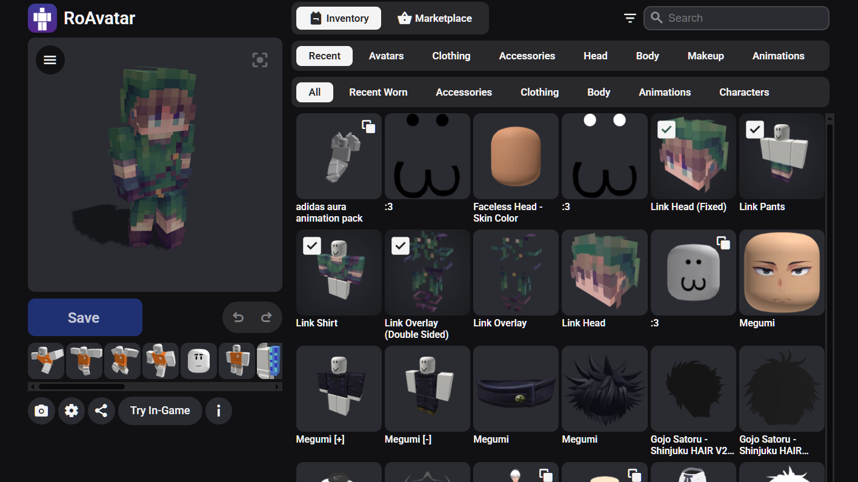The image size is (858, 482).
Task: Open the top-row Animations category tab
Action: [778, 56]
